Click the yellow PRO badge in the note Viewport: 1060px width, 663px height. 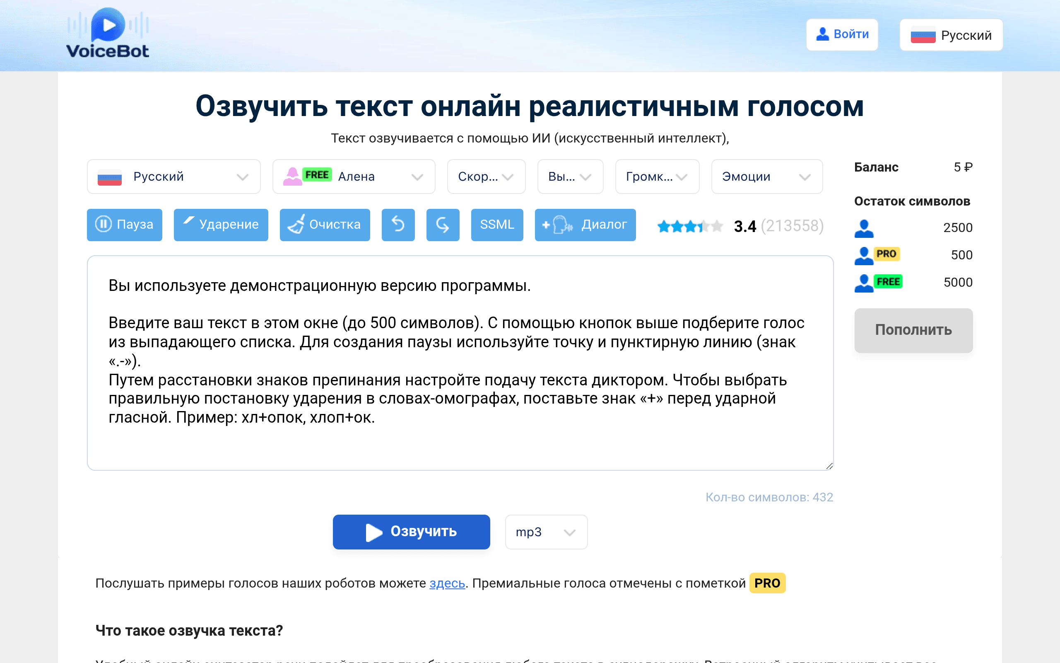tap(767, 583)
